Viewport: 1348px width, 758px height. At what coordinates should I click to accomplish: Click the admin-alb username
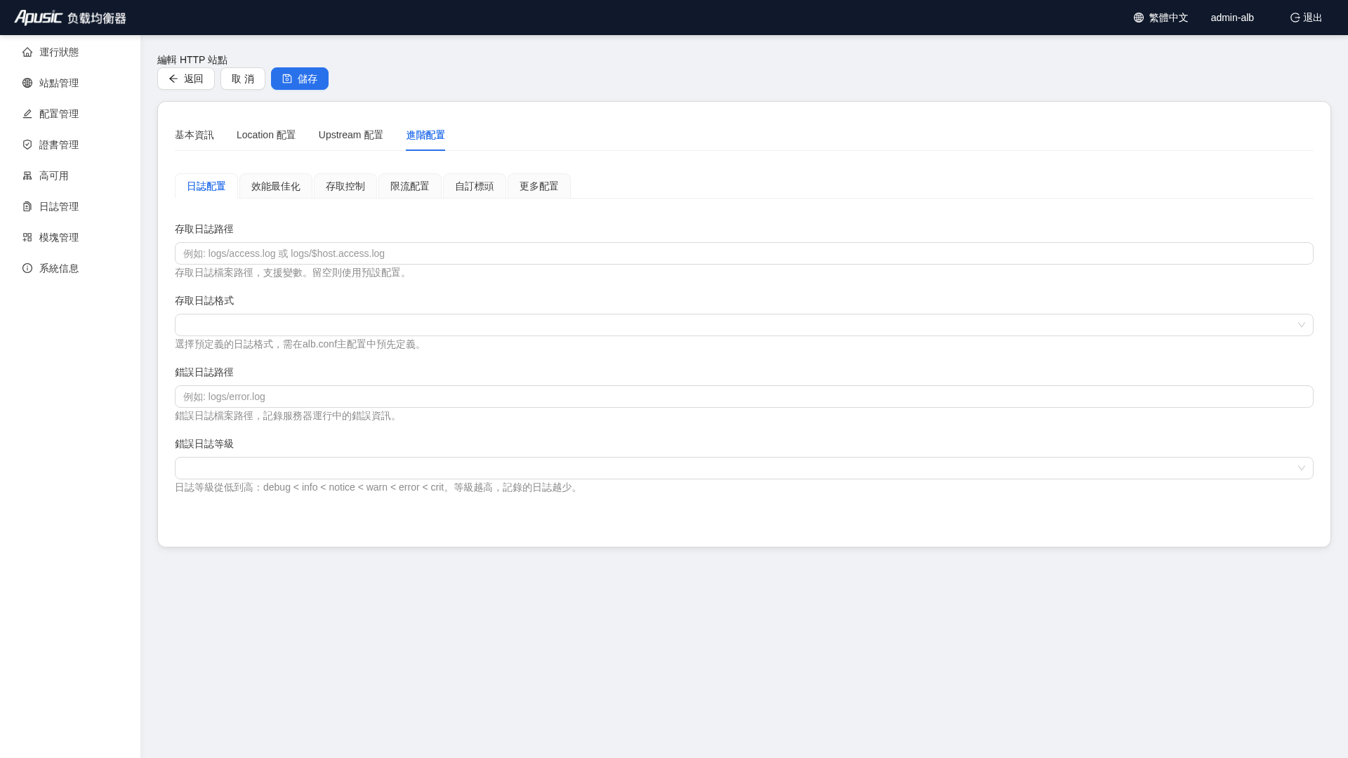[1232, 18]
